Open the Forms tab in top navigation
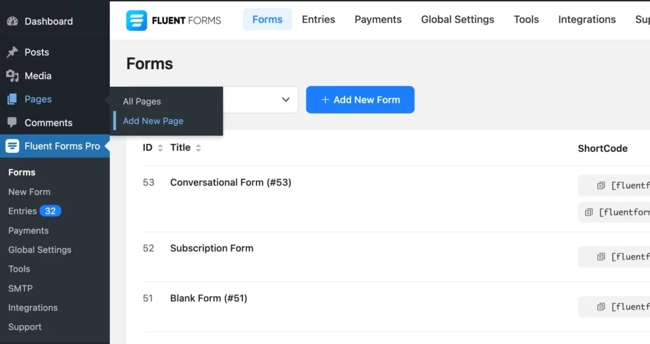 click(x=267, y=20)
